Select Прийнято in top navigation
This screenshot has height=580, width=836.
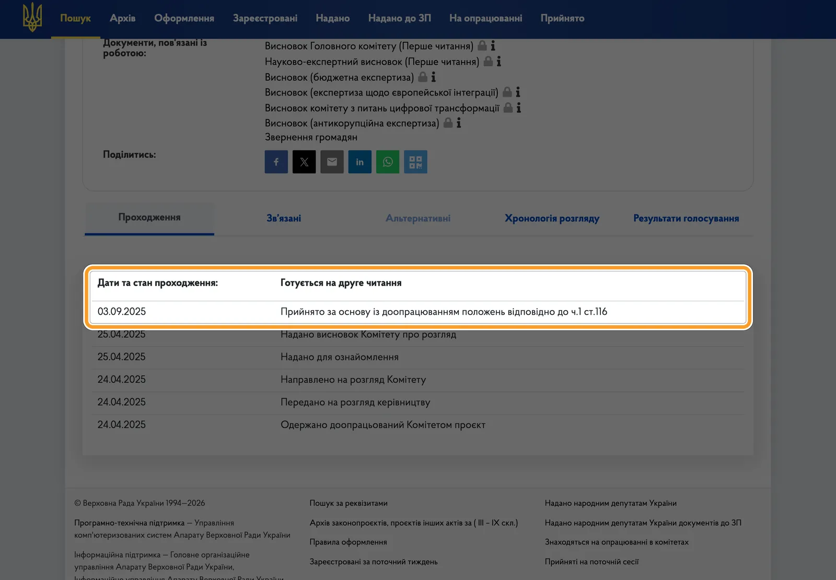point(563,18)
